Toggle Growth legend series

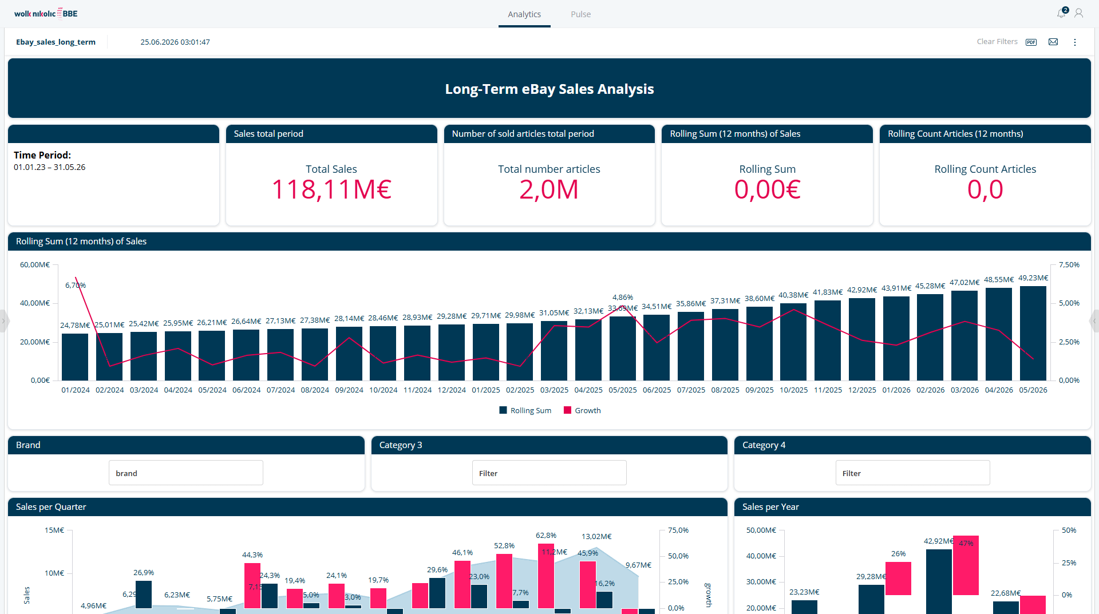click(x=582, y=410)
